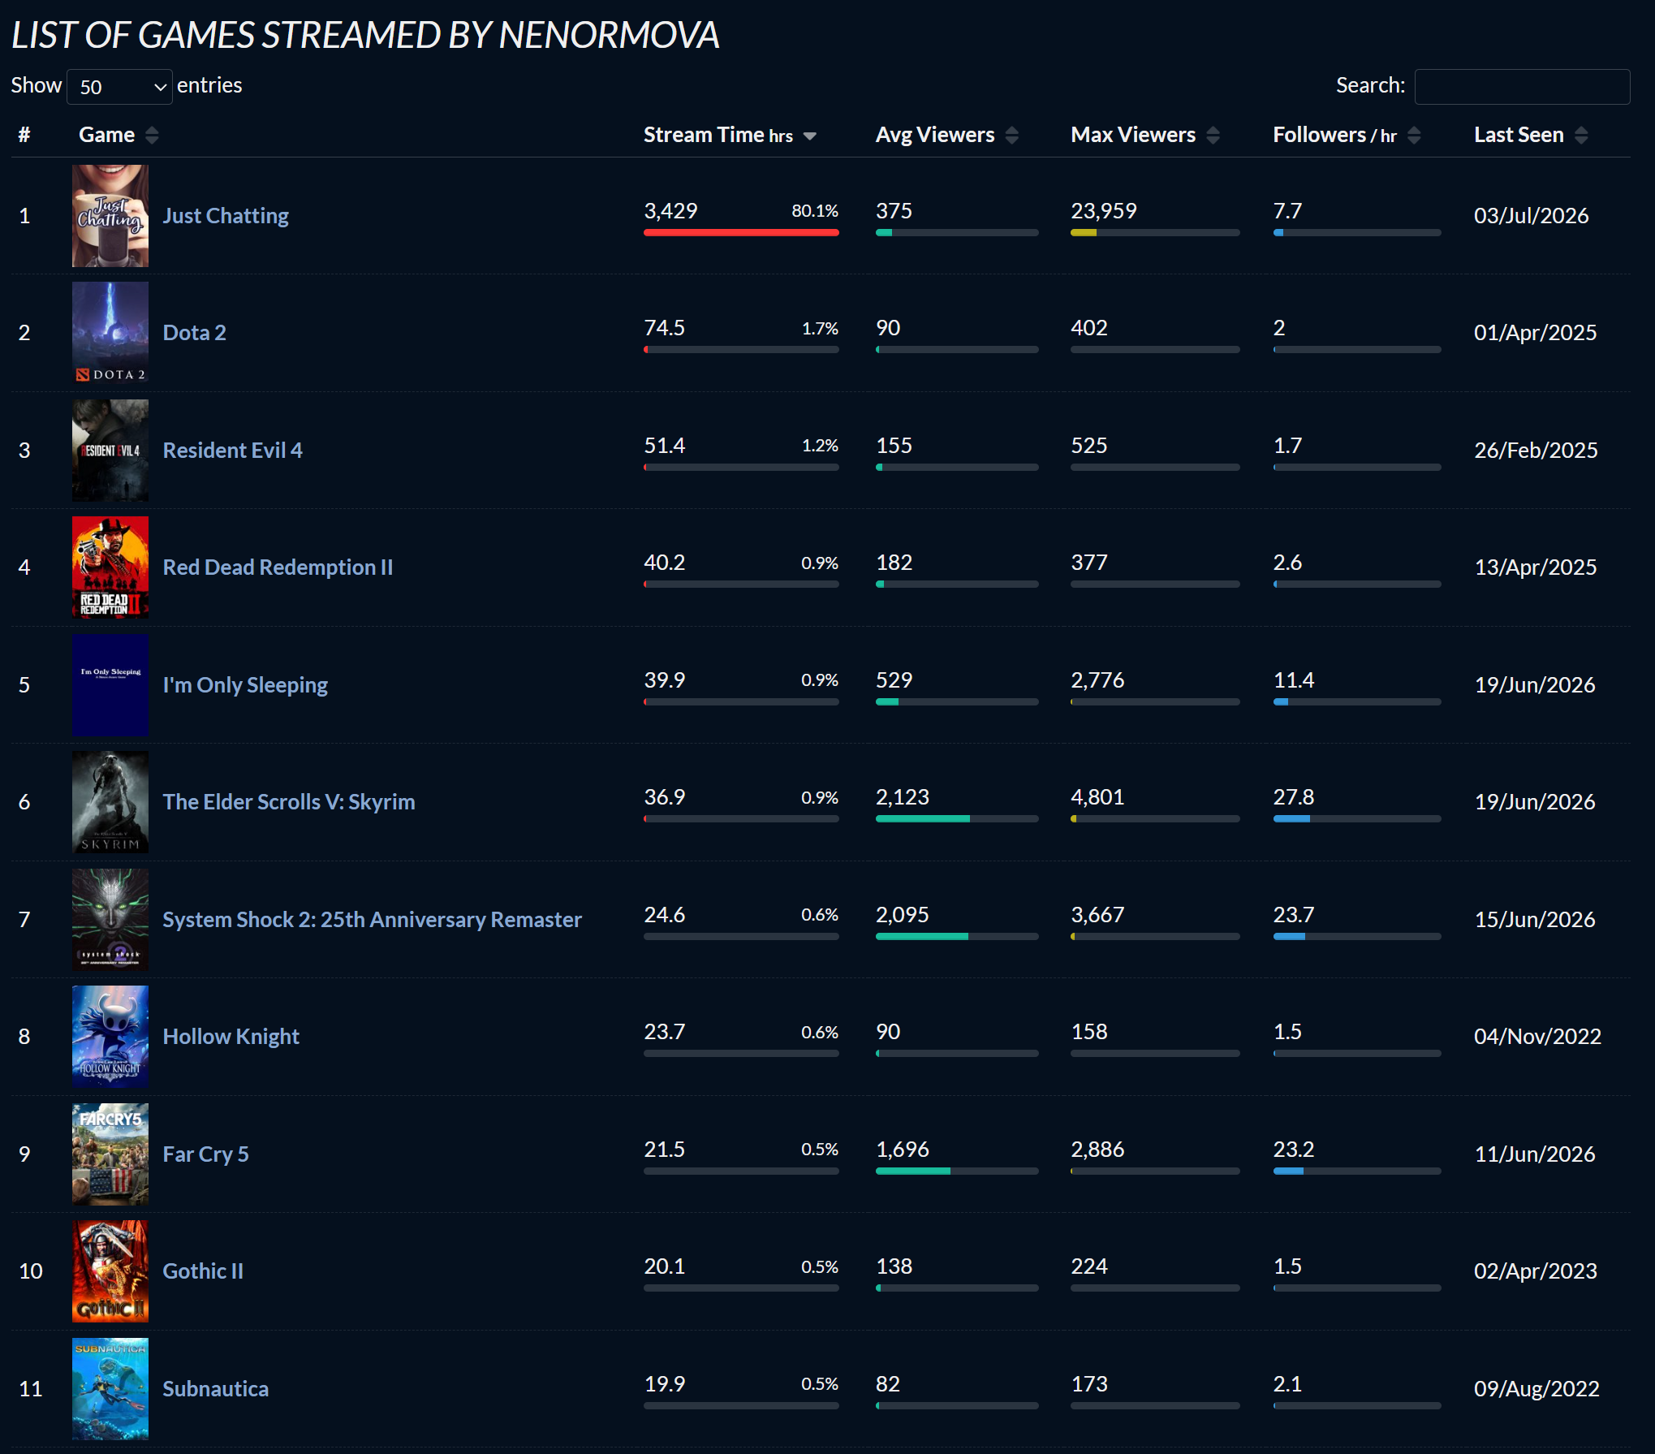
Task: Click the Avg Viewers column header
Action: click(935, 135)
